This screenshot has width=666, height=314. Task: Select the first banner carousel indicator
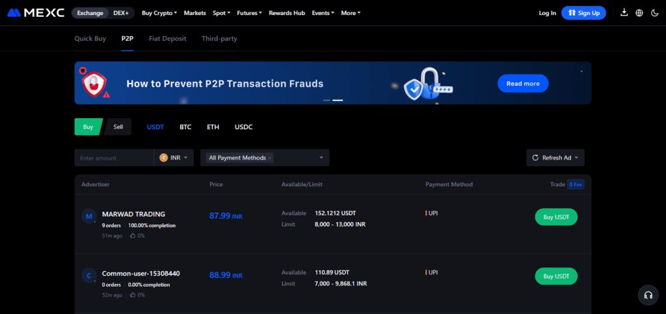tap(326, 100)
